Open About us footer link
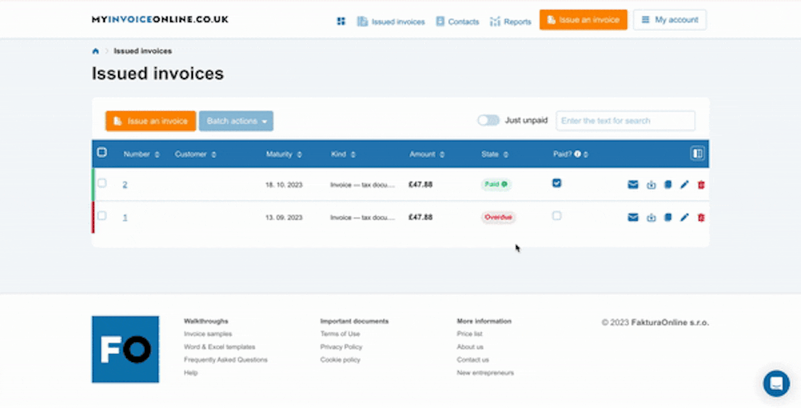 click(470, 347)
